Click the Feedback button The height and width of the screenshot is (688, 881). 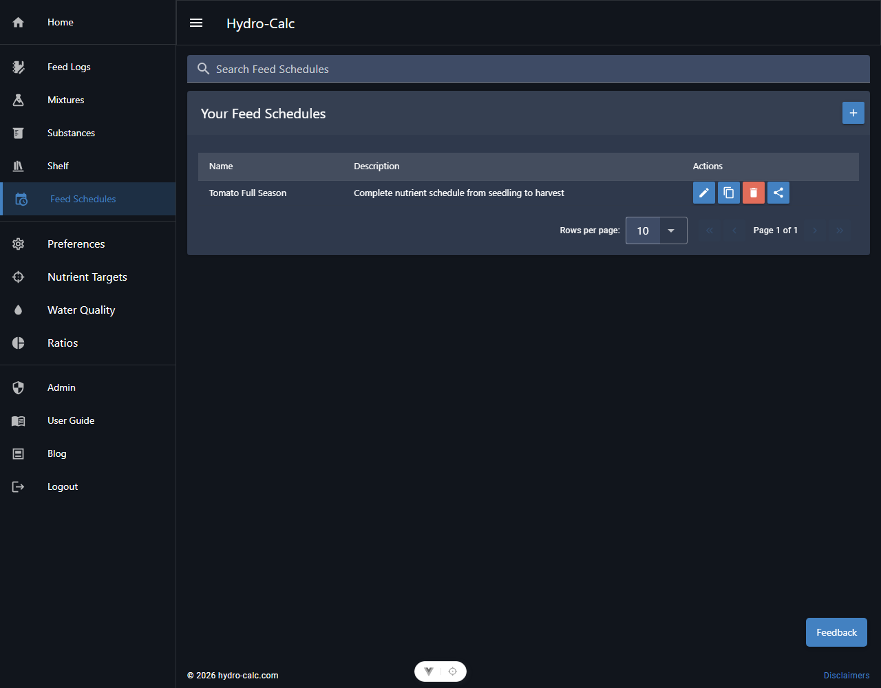pyautogui.click(x=836, y=632)
